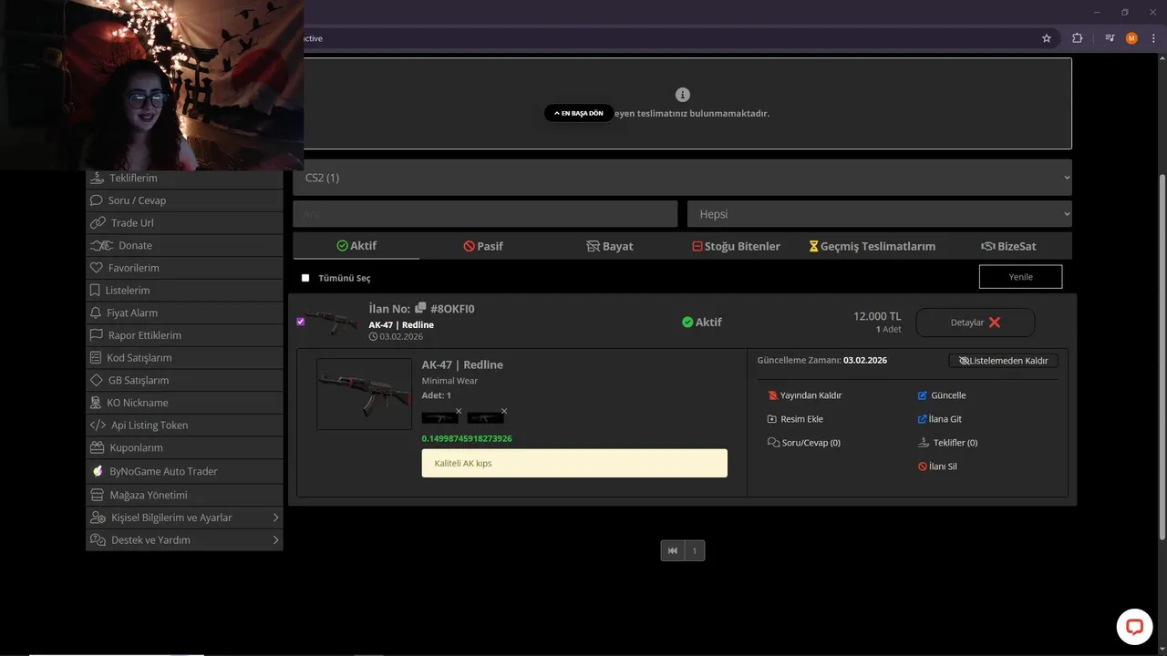This screenshot has width=1167, height=656.
Task: Open Mağaza Yönetimi store icon
Action: pos(98,495)
